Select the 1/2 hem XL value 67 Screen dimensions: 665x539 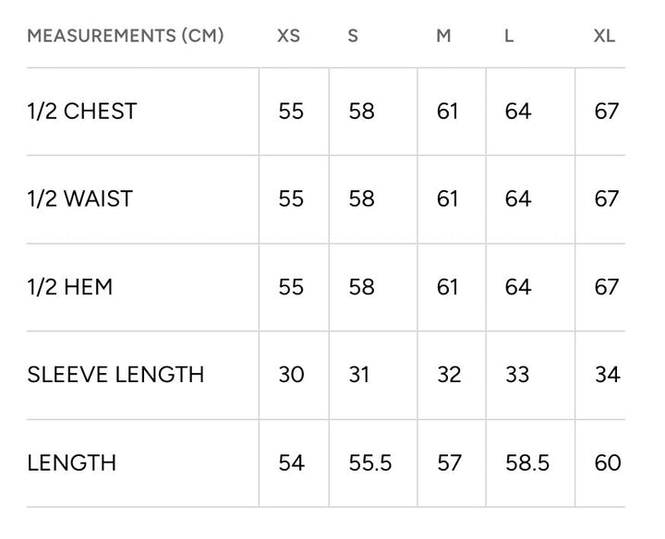click(x=607, y=287)
